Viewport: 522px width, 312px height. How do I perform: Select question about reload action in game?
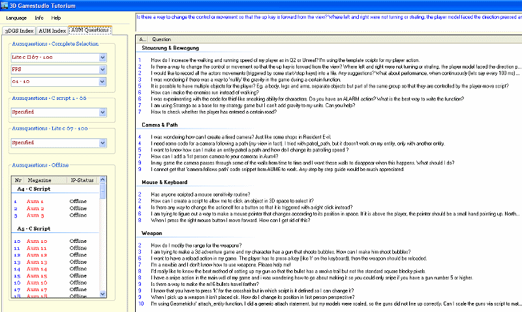(x=288, y=258)
